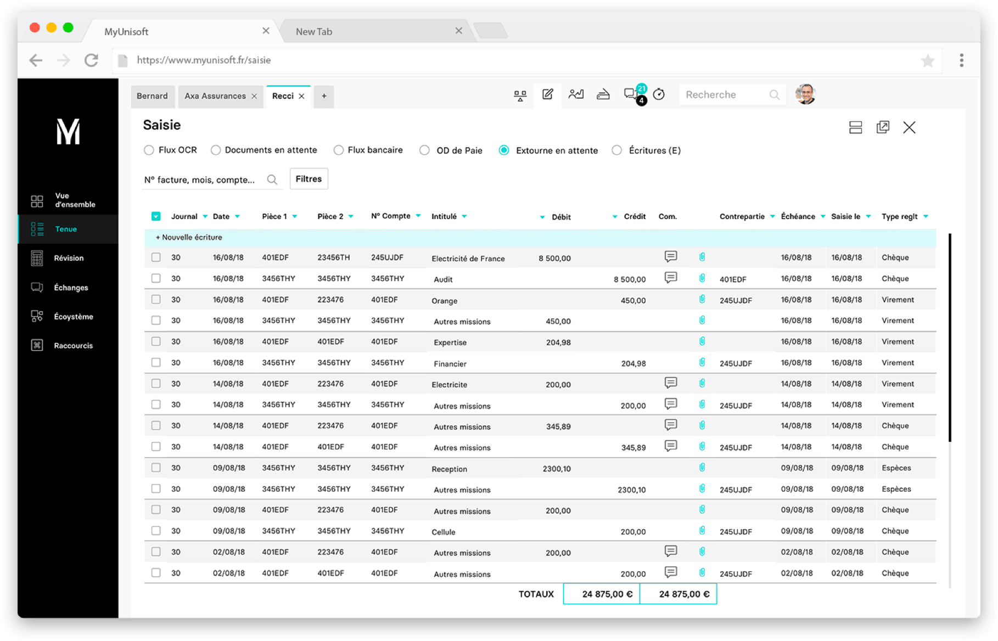
Task: Choose the Flux bancaire option
Action: (338, 149)
